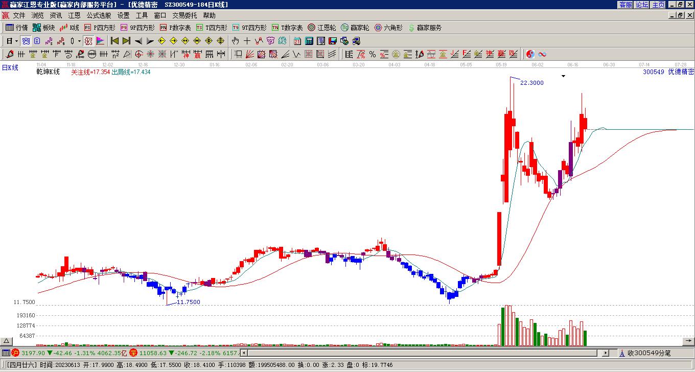695x372 pixels.
Task: Click the 乾坤K线 indicator name
Action: pyautogui.click(x=48, y=72)
